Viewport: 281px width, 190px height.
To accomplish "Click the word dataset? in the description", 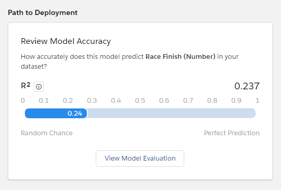I will point(34,67).
